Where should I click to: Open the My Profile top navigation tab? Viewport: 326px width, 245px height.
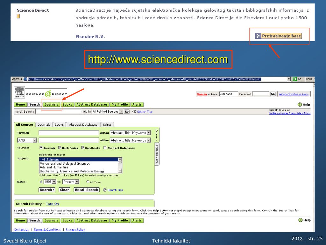120,104
